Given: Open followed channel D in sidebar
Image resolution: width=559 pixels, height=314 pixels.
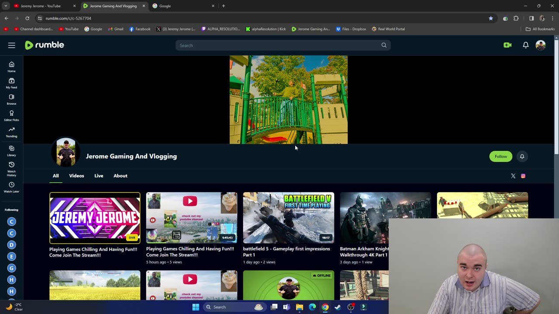Looking at the screenshot, I should click(12, 245).
